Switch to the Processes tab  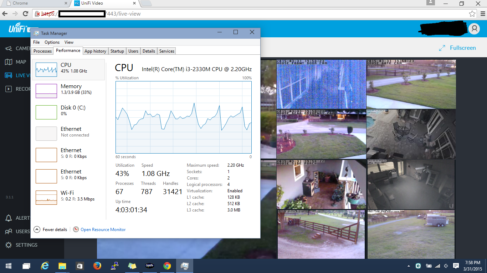coord(42,51)
